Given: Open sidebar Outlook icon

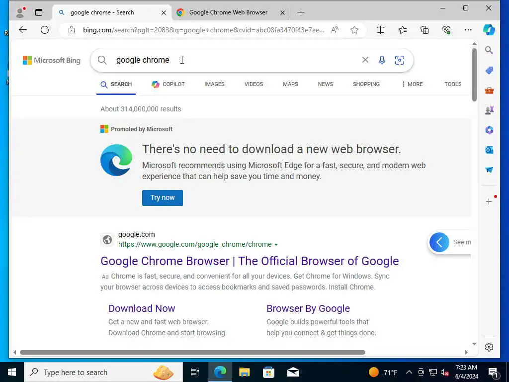Looking at the screenshot, I should point(489,150).
